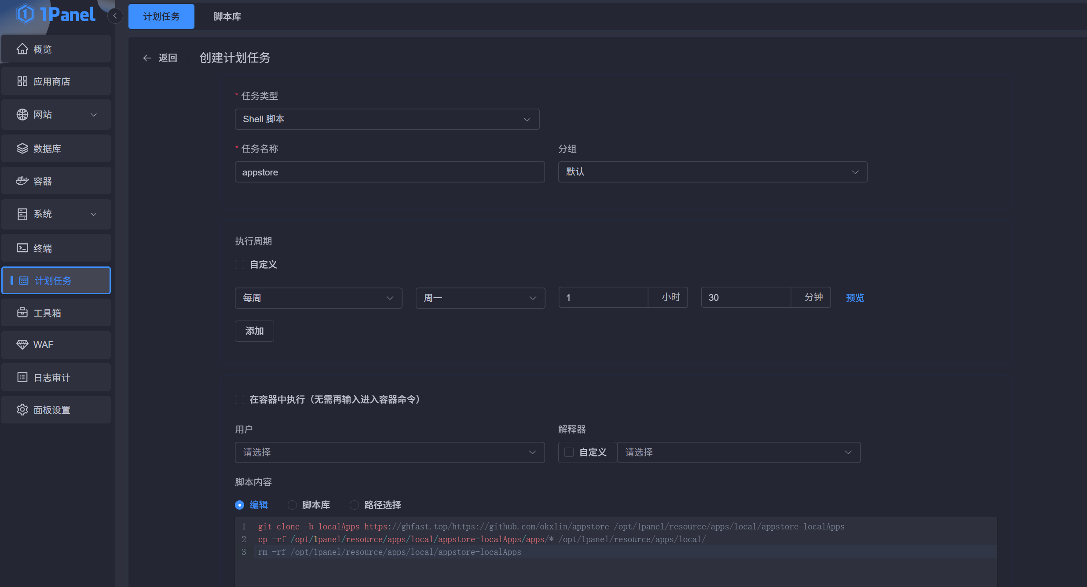This screenshot has height=587, width=1087.
Task: Check the 在容器中执行 option
Action: click(x=239, y=399)
